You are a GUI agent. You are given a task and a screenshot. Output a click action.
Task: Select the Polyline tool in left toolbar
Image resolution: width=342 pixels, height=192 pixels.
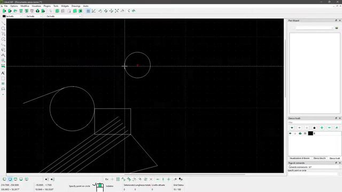[x=3, y=45]
